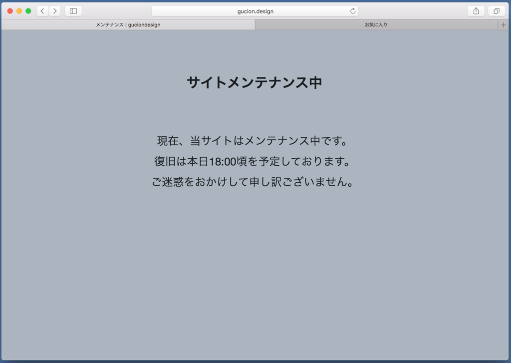Close the Safari window with red button
Screen dimensions: 511x363
point(10,11)
